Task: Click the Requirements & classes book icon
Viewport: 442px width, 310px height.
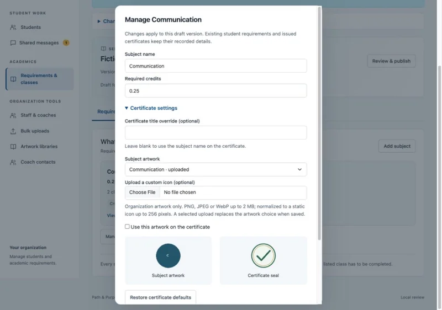Action: pos(13,79)
